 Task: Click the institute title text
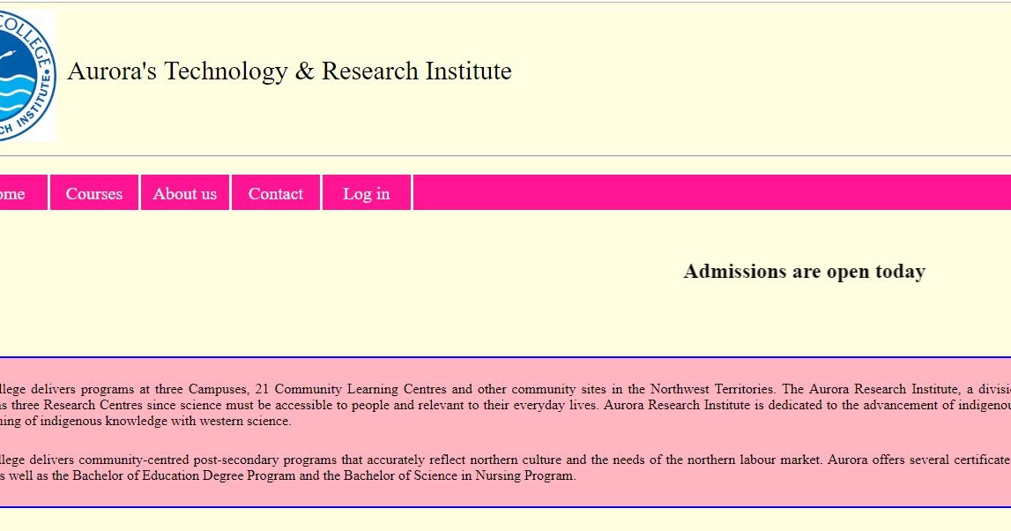[289, 71]
